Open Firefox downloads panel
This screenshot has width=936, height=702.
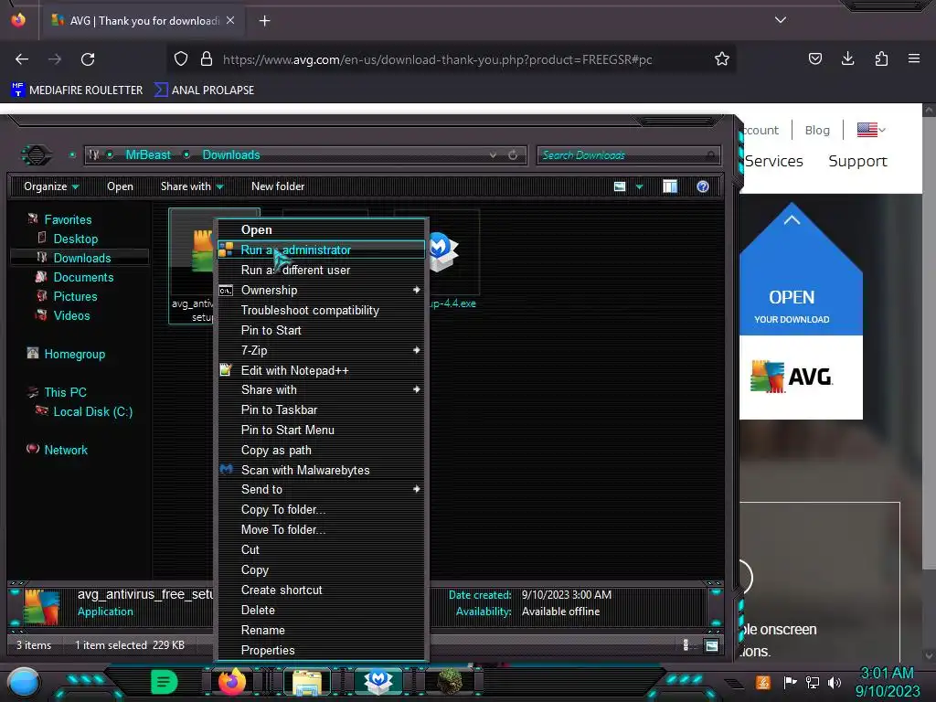pos(847,58)
